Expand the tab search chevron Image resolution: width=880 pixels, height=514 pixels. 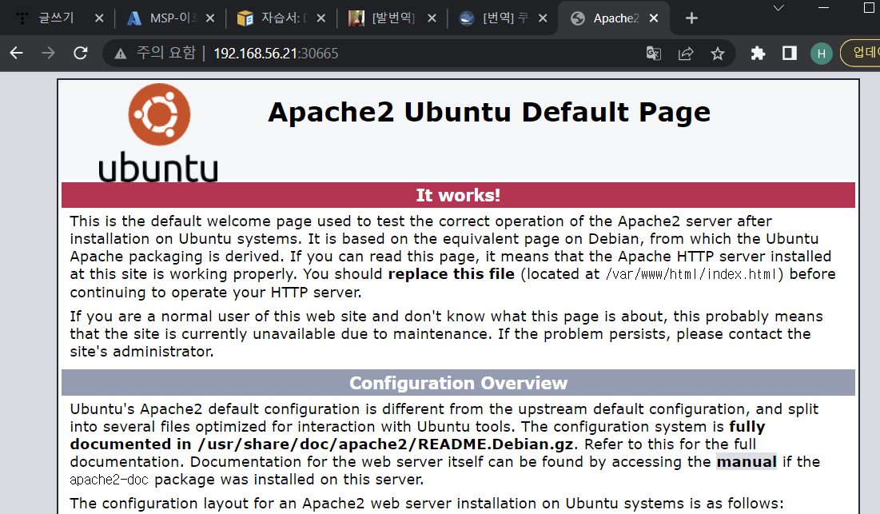tap(778, 8)
